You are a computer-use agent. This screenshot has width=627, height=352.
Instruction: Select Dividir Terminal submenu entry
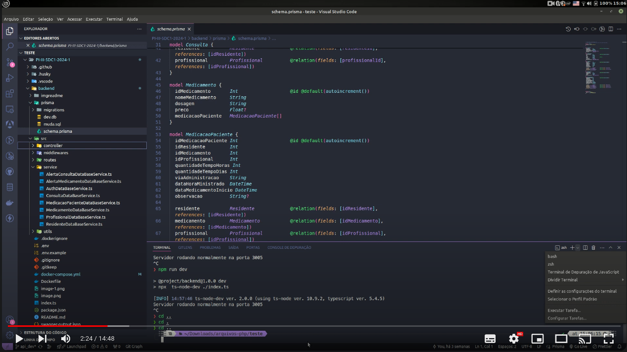[x=585, y=280]
